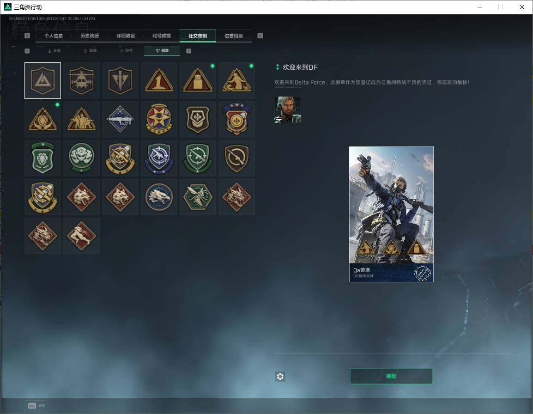Choose the triangle badge with gem in hands
Screen dimensions: 533x414
pyautogui.click(x=42, y=119)
